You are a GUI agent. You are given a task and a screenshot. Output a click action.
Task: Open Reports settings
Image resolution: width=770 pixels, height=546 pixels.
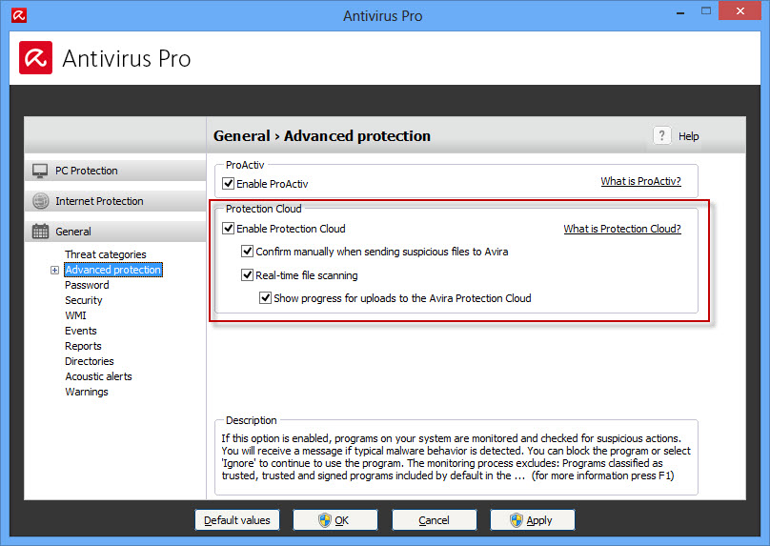83,346
